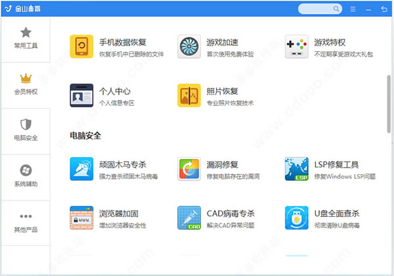
Task: Click description 个人信息专区
Action: pyautogui.click(x=117, y=103)
